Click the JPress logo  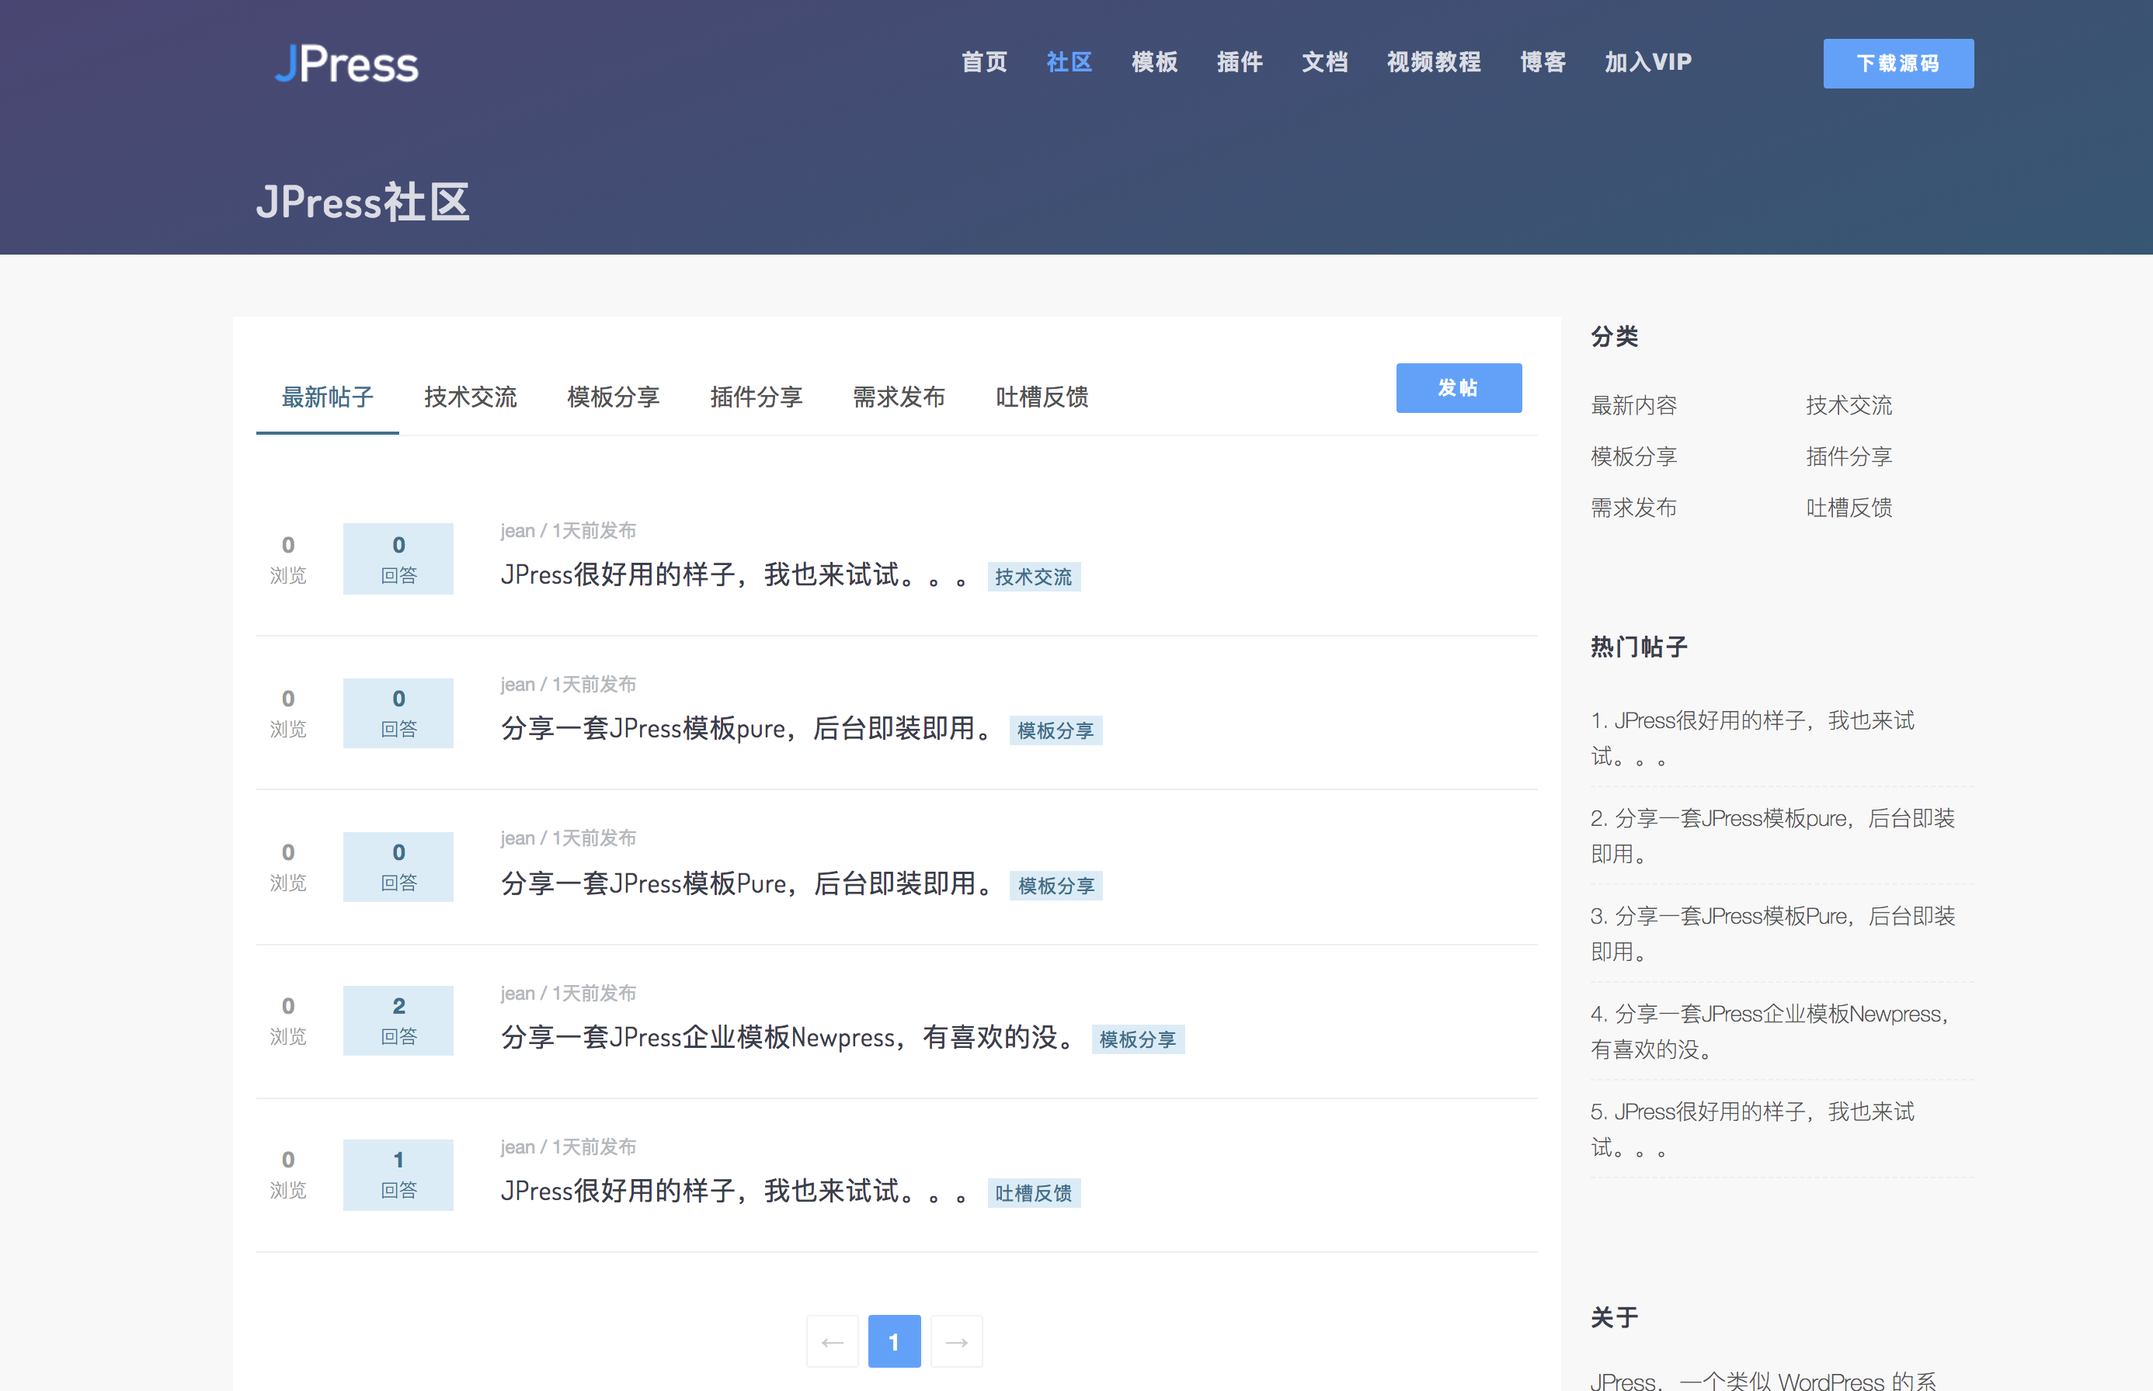coord(347,63)
